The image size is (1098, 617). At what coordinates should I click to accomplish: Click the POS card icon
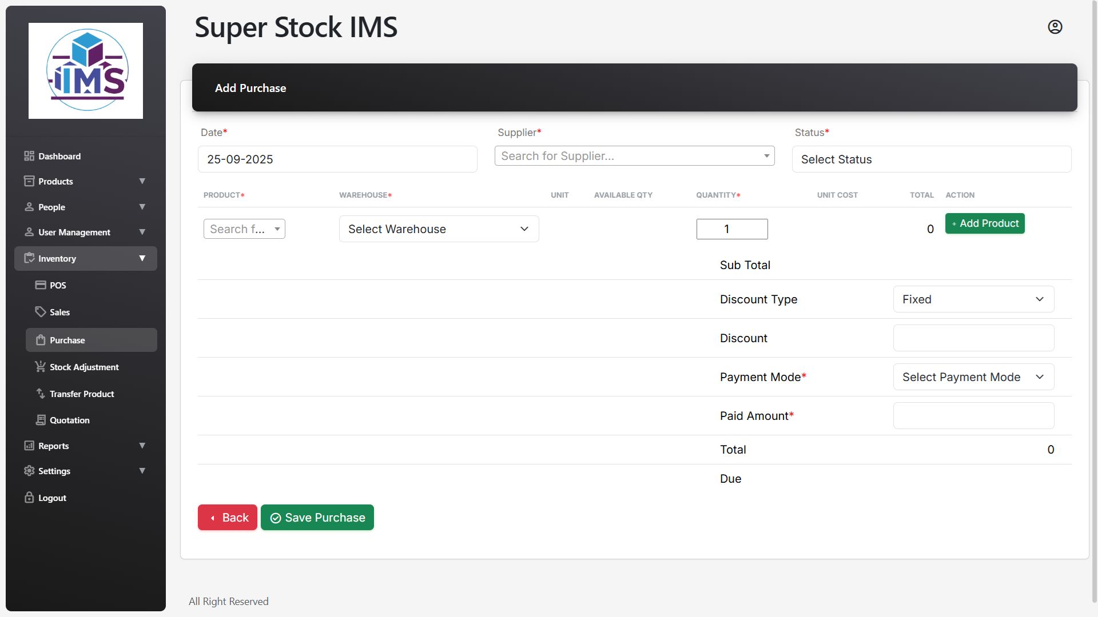pos(41,285)
